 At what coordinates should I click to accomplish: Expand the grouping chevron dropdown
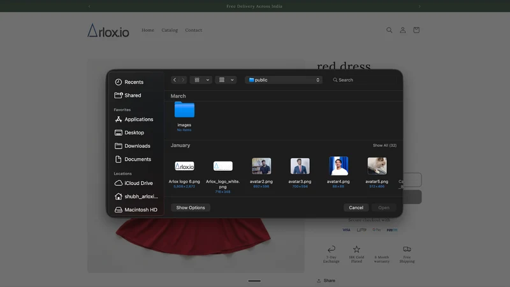click(x=232, y=80)
